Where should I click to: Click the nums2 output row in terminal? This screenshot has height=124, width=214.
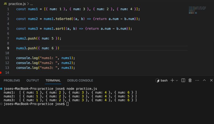[70, 96]
